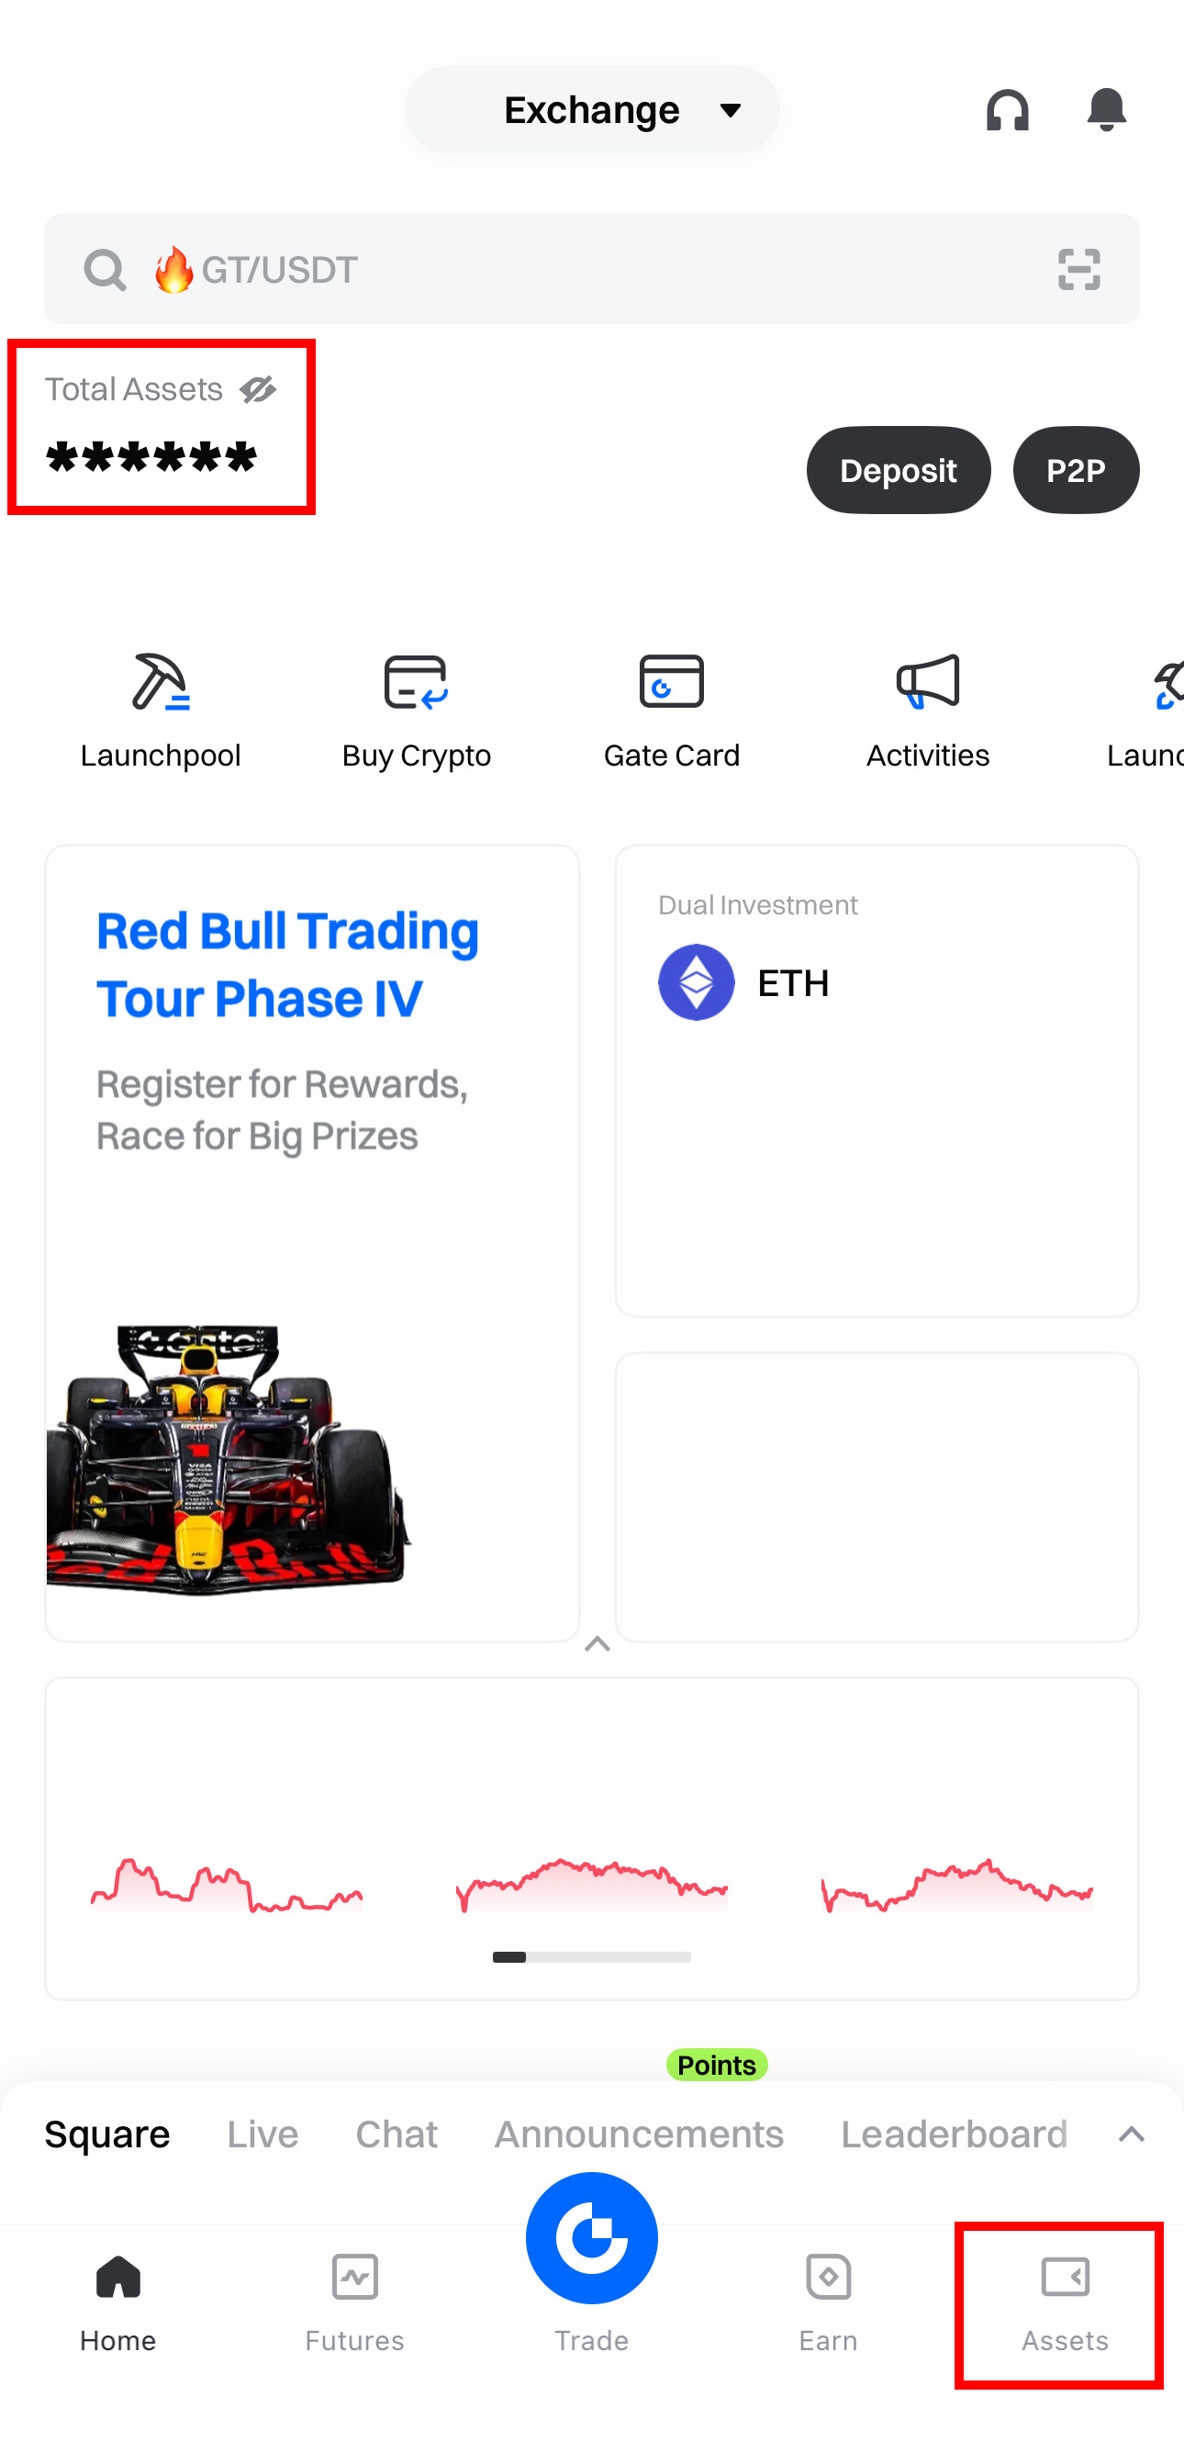Open Buy Crypto icon
1184x2453 pixels.
tap(416, 682)
